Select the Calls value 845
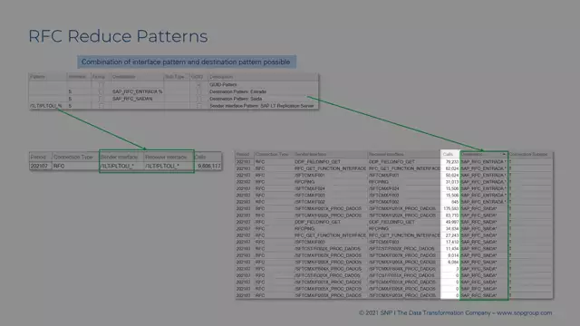Image resolution: width=580 pixels, height=326 pixels. (450, 202)
